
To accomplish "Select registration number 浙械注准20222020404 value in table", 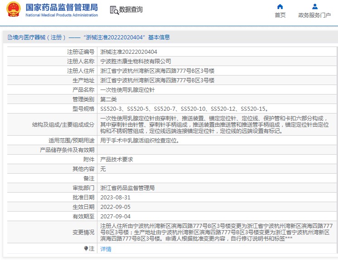I will (129, 52).
